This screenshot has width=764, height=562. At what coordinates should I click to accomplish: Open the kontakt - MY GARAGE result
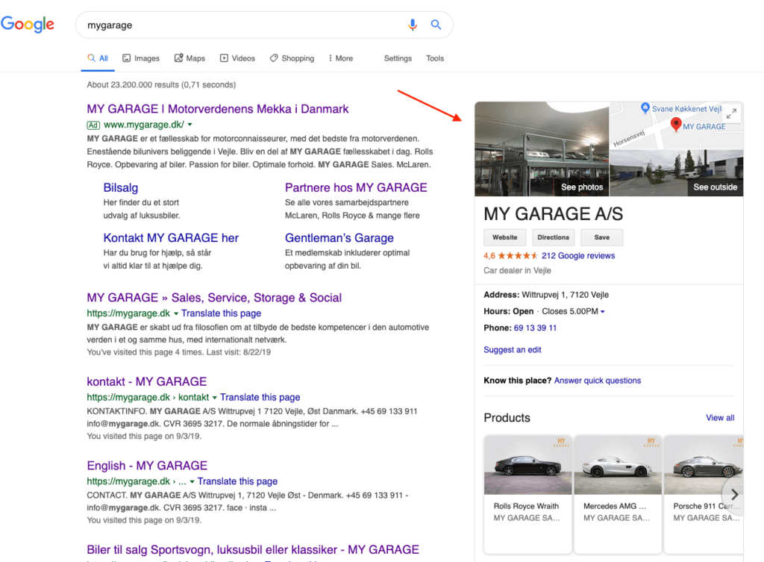click(147, 381)
